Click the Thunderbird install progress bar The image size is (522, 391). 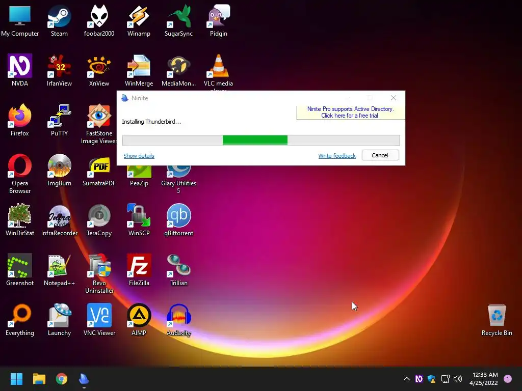pyautogui.click(x=261, y=141)
